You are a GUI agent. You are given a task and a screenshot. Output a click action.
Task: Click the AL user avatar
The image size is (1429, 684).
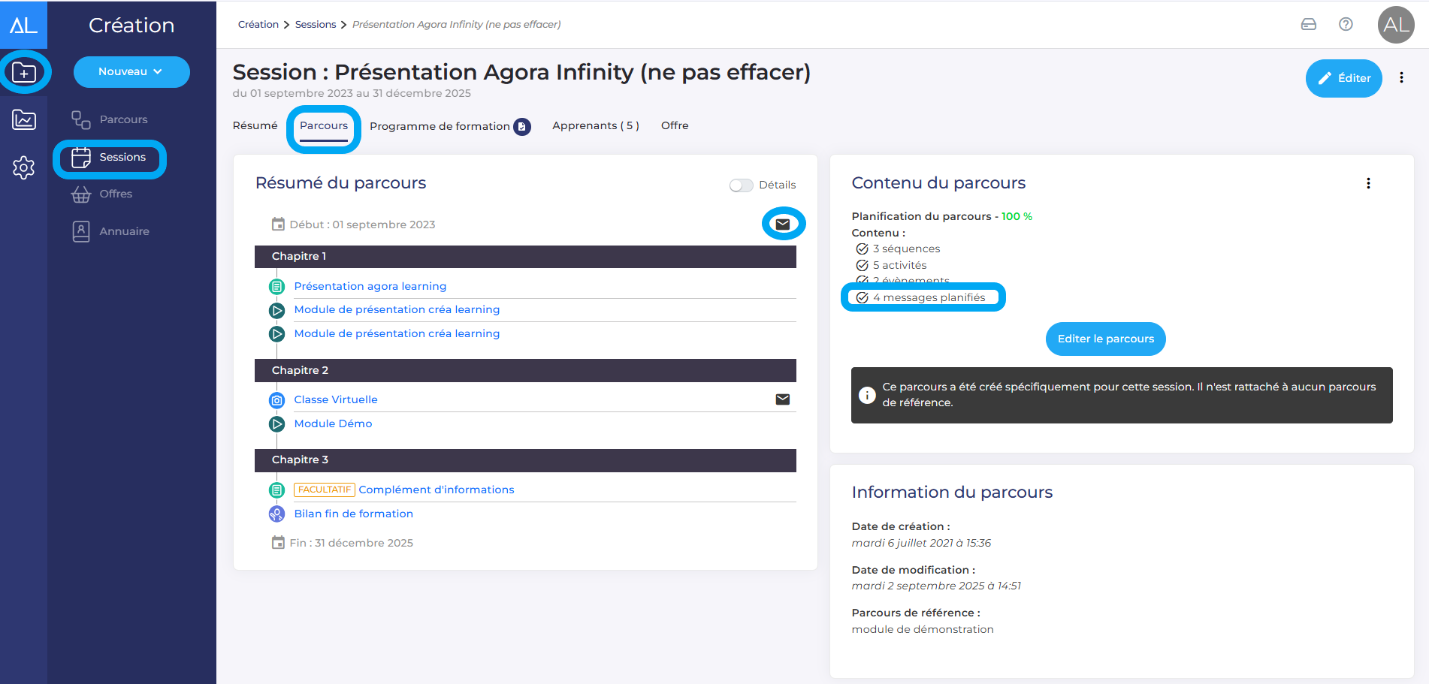pos(1395,25)
